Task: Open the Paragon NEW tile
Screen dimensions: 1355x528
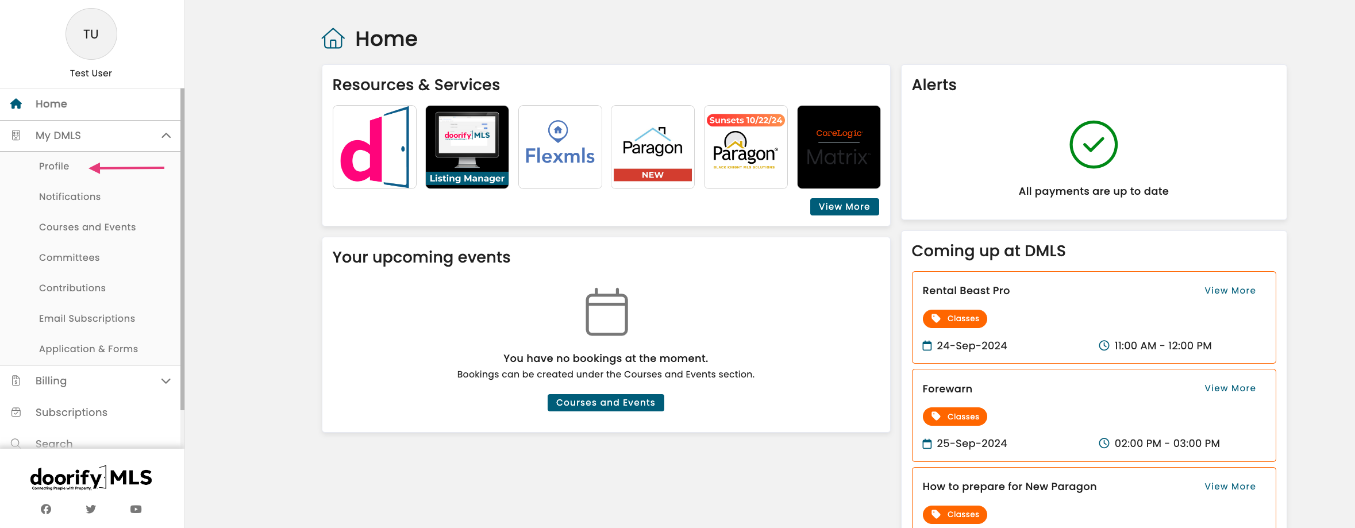Action: 653,147
